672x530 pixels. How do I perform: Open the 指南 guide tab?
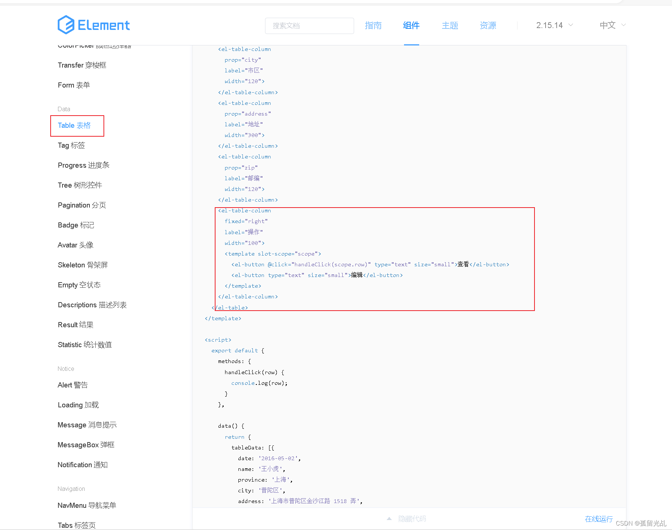pyautogui.click(x=373, y=25)
